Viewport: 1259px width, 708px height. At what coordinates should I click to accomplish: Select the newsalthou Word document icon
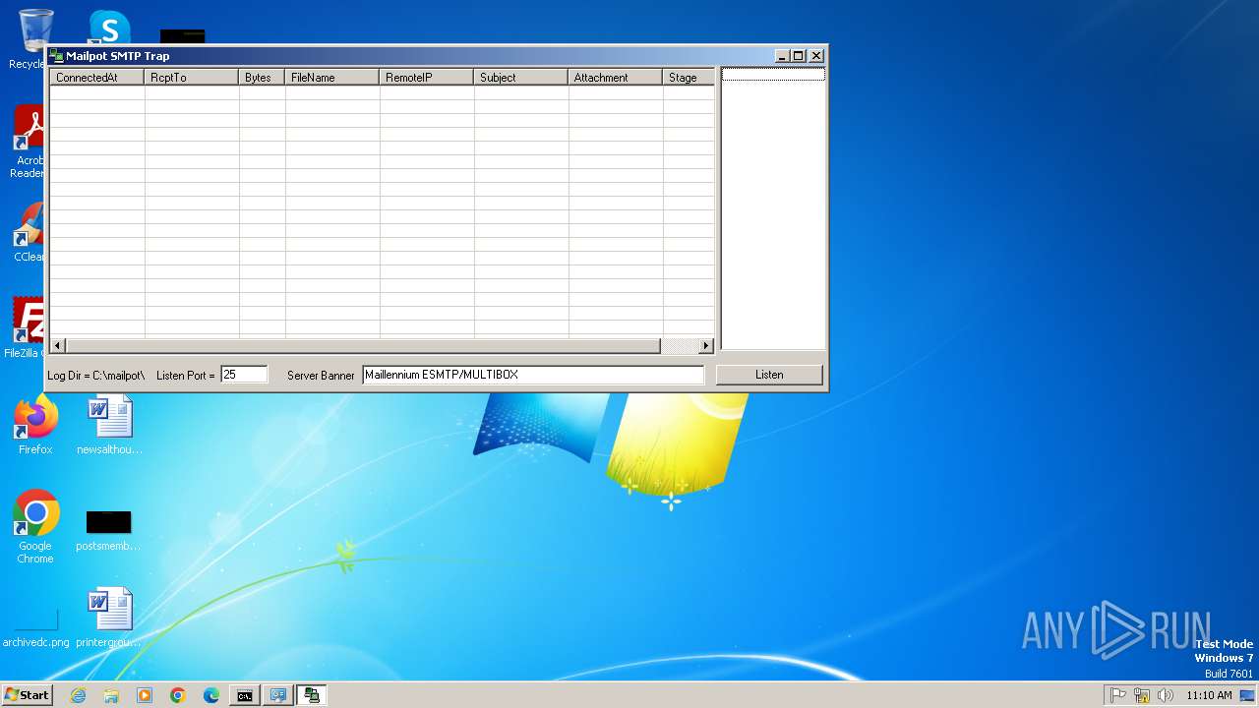click(109, 426)
